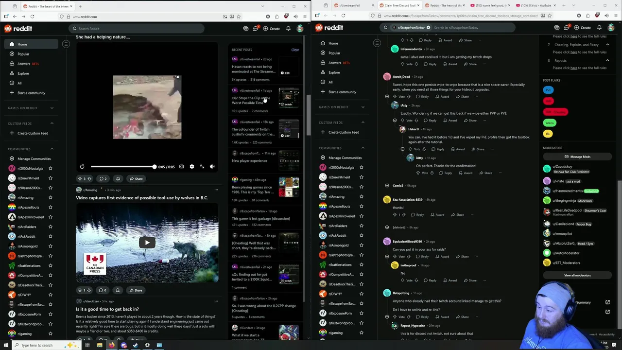This screenshot has width=622, height=350.
Task: Collapse Hekarti's reply thread
Action: pyautogui.click(x=402, y=149)
